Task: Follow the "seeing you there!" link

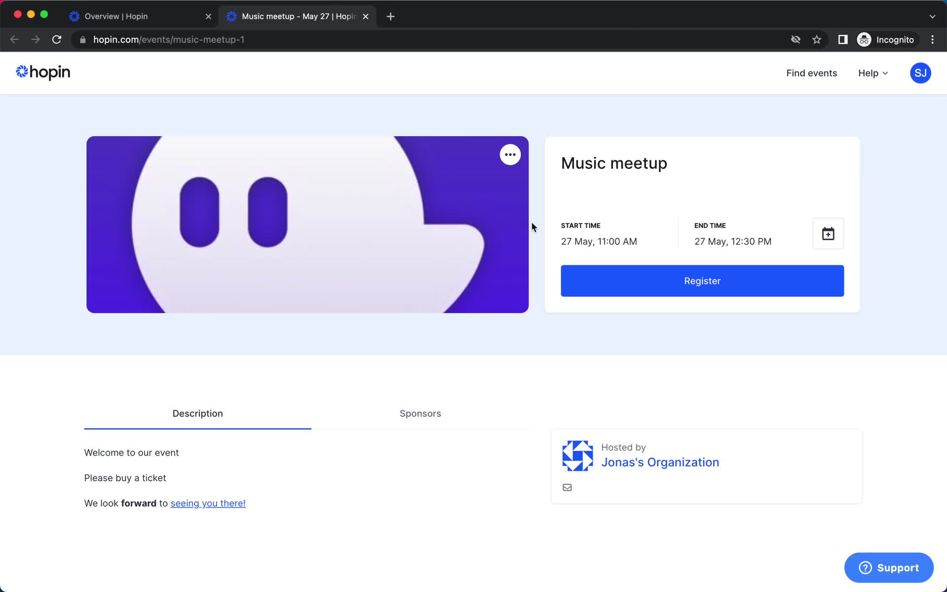Action: point(208,503)
